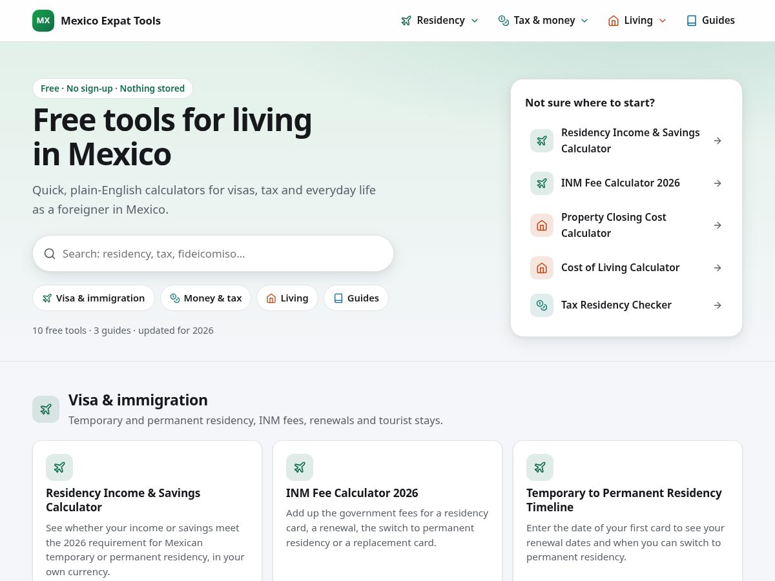Click the plane icon beside the start panel's Residency Income item
The image size is (775, 581).
tap(542, 141)
